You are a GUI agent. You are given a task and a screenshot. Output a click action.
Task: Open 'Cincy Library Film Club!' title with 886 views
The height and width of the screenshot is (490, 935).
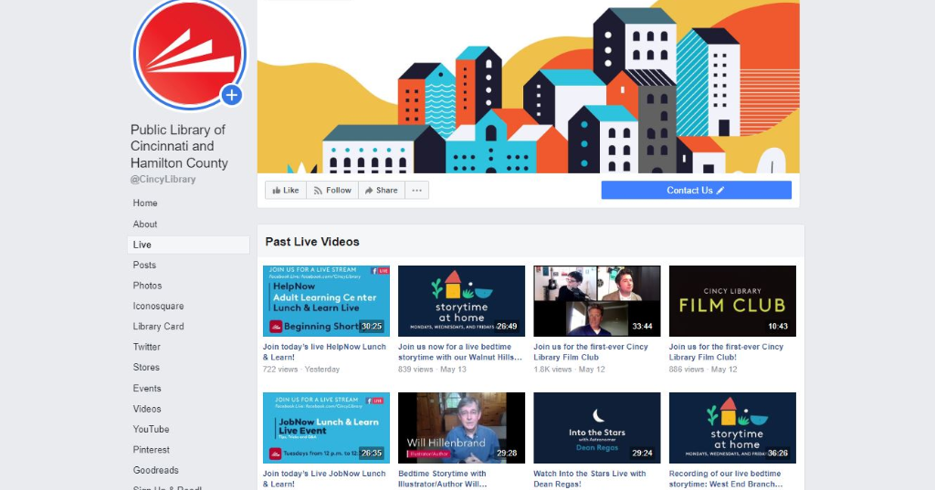(726, 352)
